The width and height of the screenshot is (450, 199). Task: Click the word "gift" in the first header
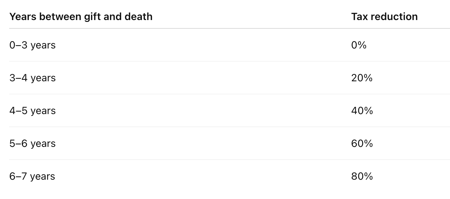coord(90,16)
